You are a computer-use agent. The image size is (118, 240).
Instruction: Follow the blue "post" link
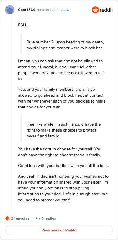tap(65, 10)
